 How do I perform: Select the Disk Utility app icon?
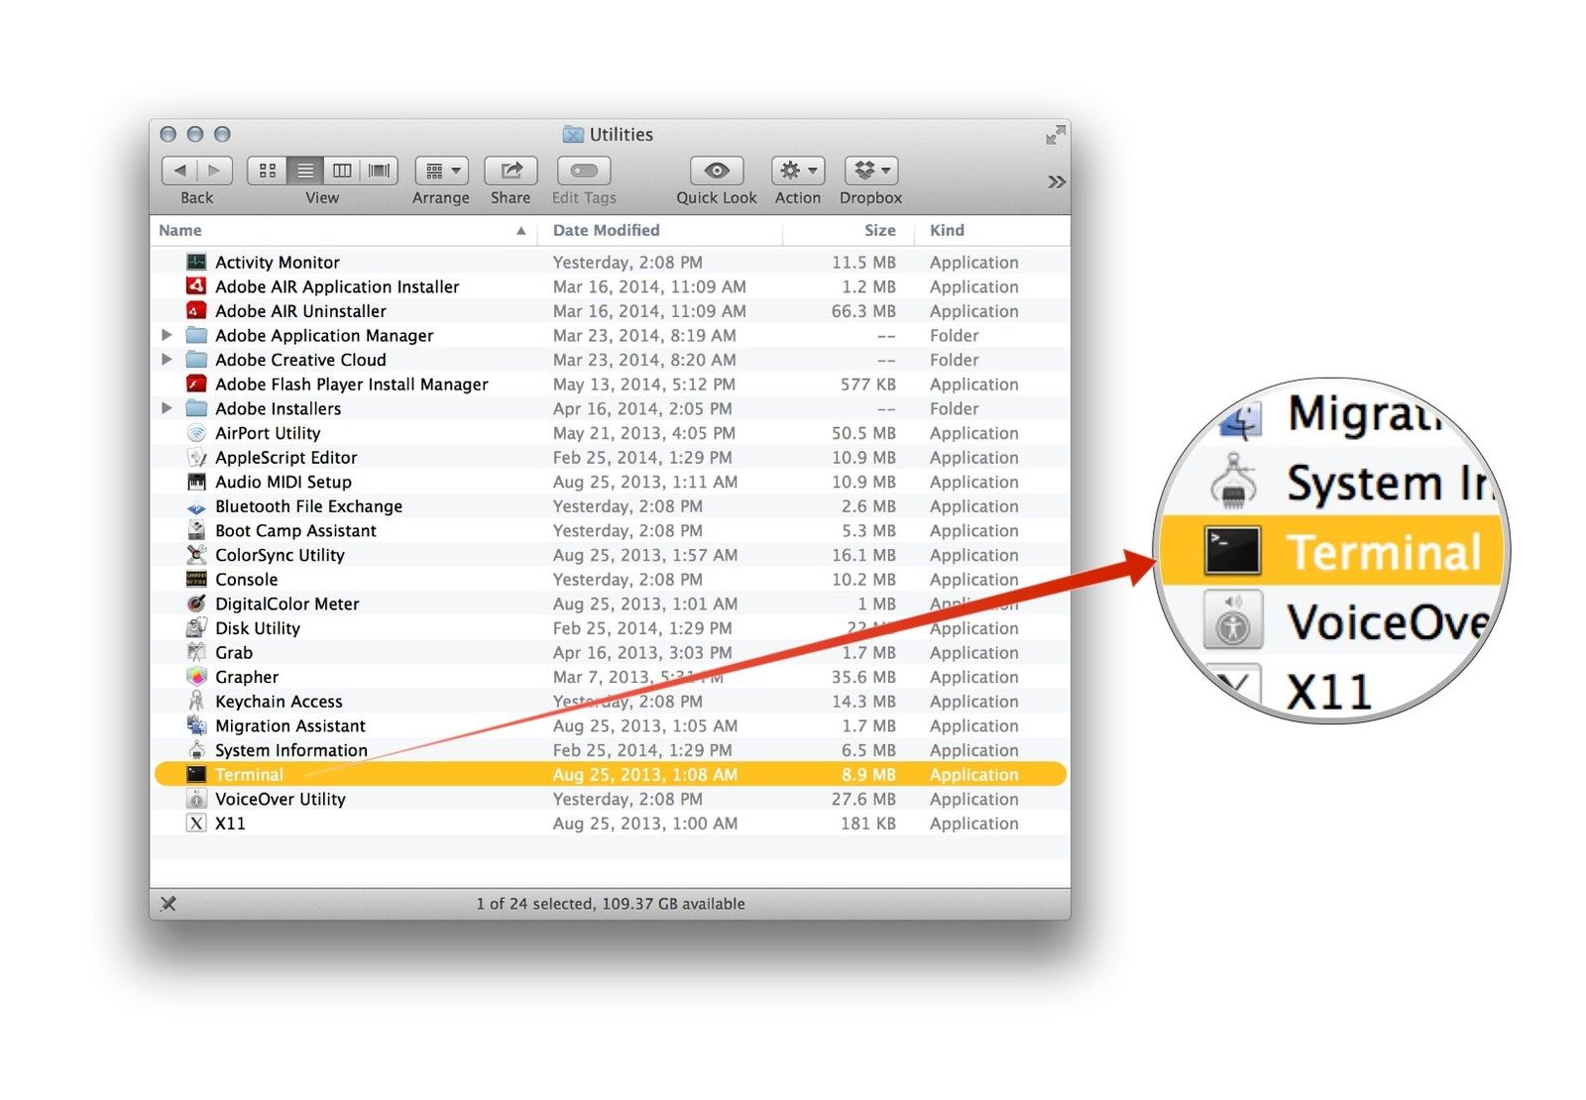point(196,628)
